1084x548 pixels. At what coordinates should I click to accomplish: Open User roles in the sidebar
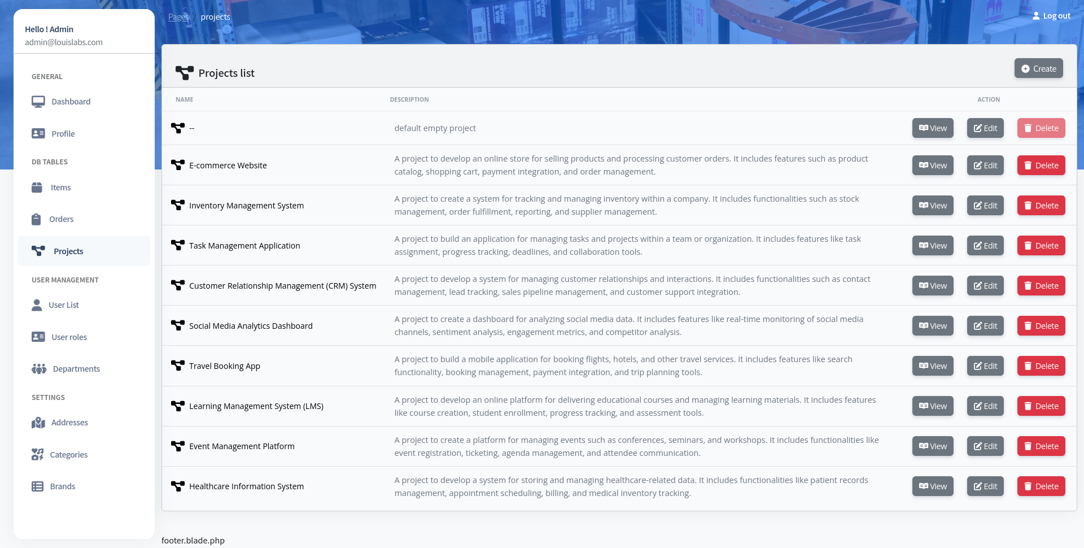coord(69,337)
